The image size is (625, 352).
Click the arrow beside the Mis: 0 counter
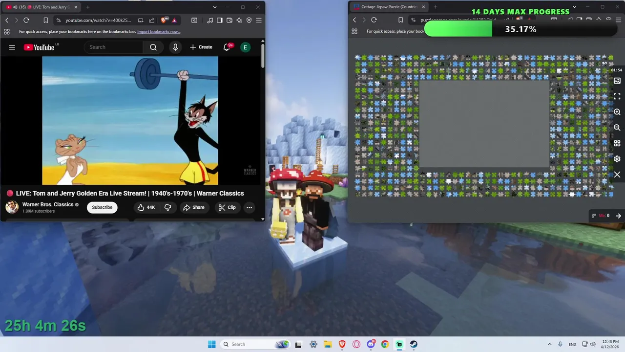[x=618, y=216]
